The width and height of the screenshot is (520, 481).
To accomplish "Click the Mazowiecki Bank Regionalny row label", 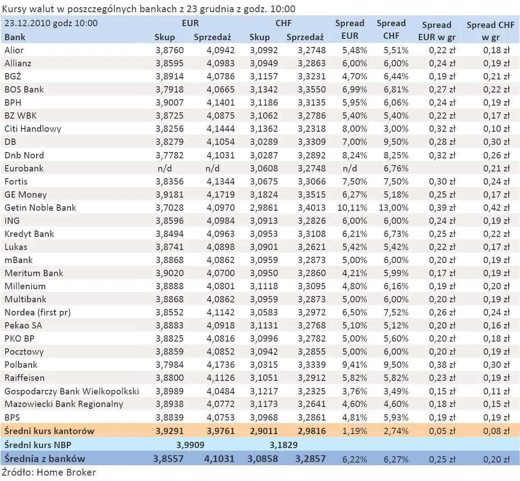I will (x=64, y=404).
